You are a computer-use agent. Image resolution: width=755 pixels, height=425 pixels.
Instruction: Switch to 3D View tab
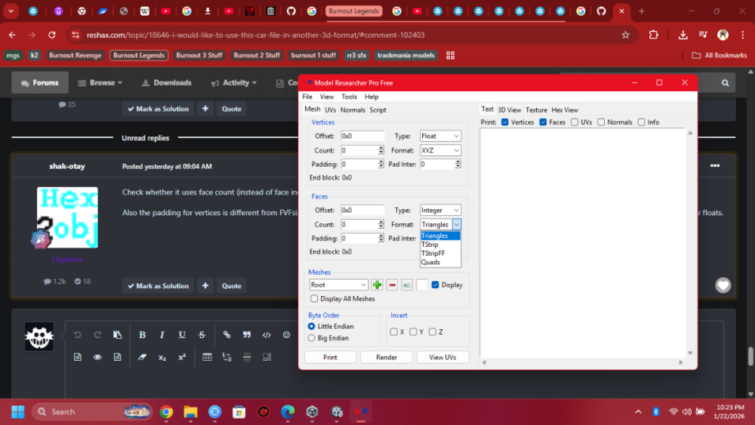tap(510, 109)
